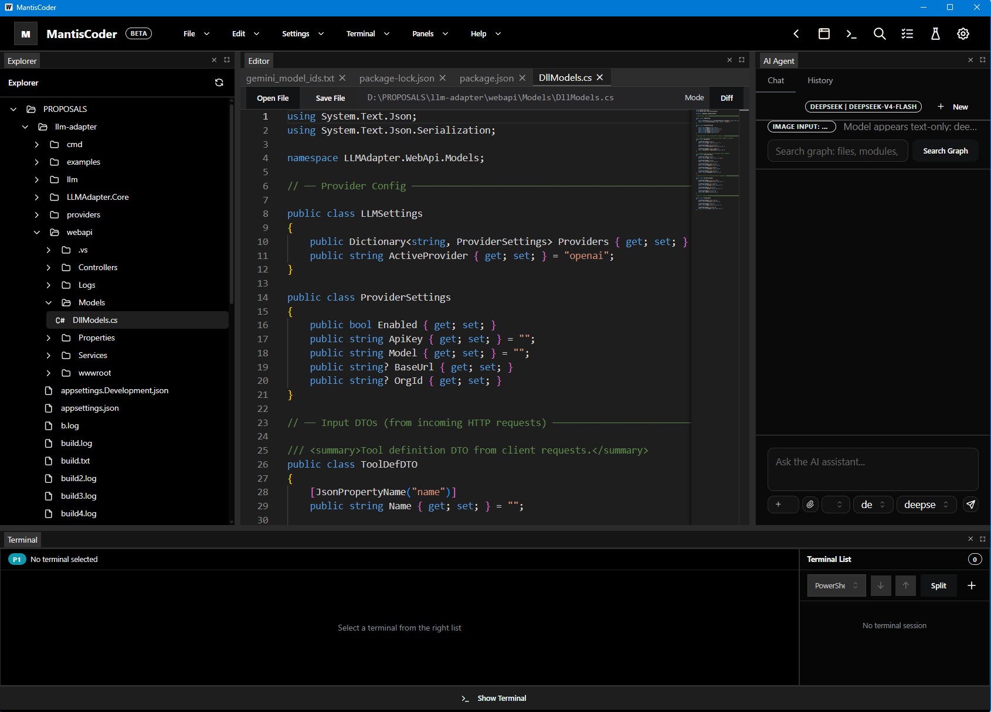Collapse the PROPOSALS root folder
Screen dimensions: 991x712
(13, 109)
